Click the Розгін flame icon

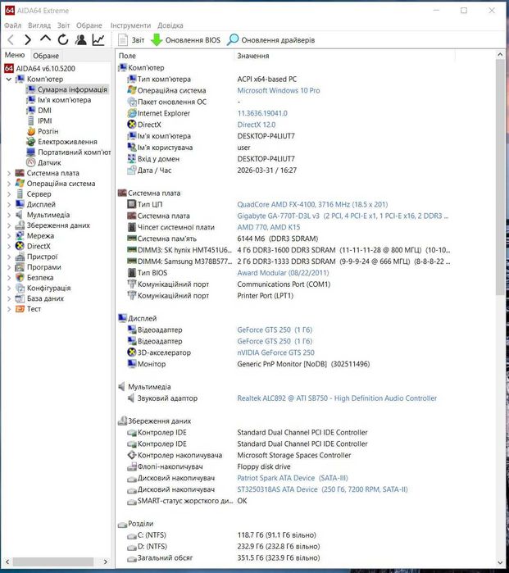(31, 131)
